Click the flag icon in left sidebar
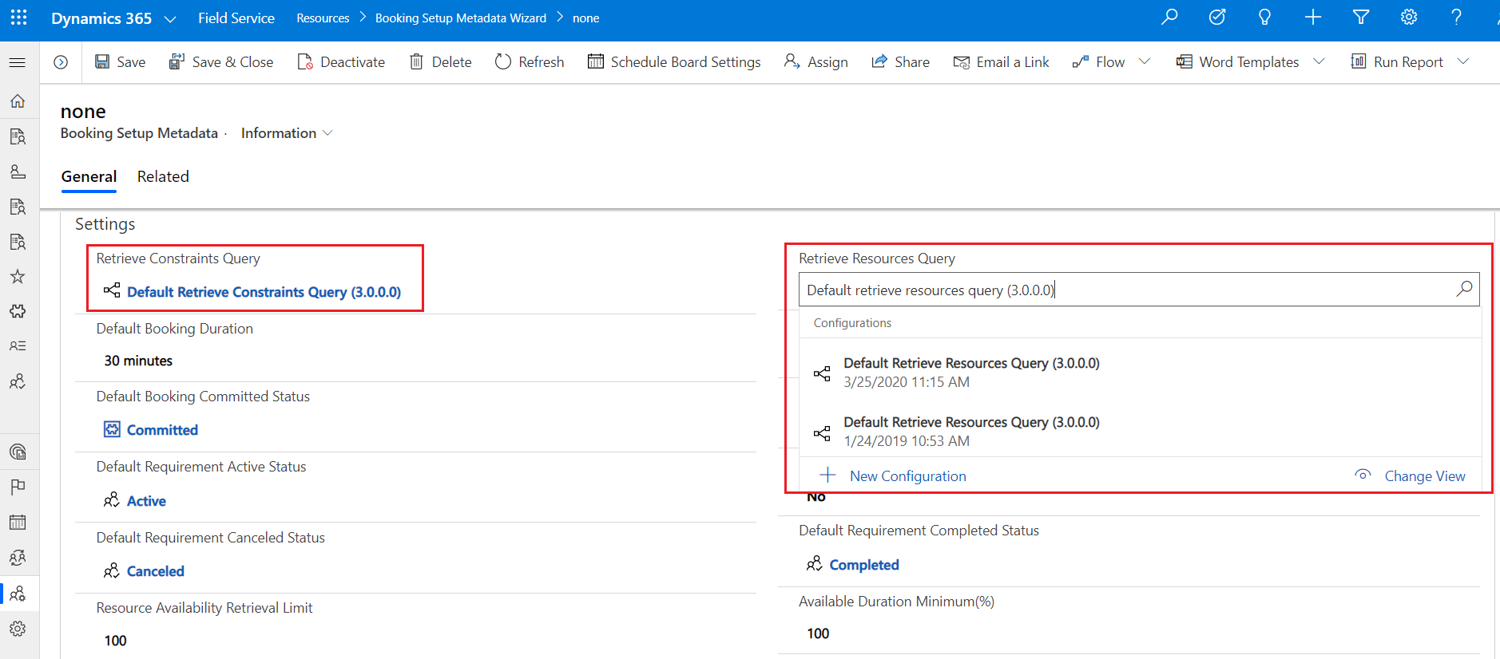 (x=18, y=487)
